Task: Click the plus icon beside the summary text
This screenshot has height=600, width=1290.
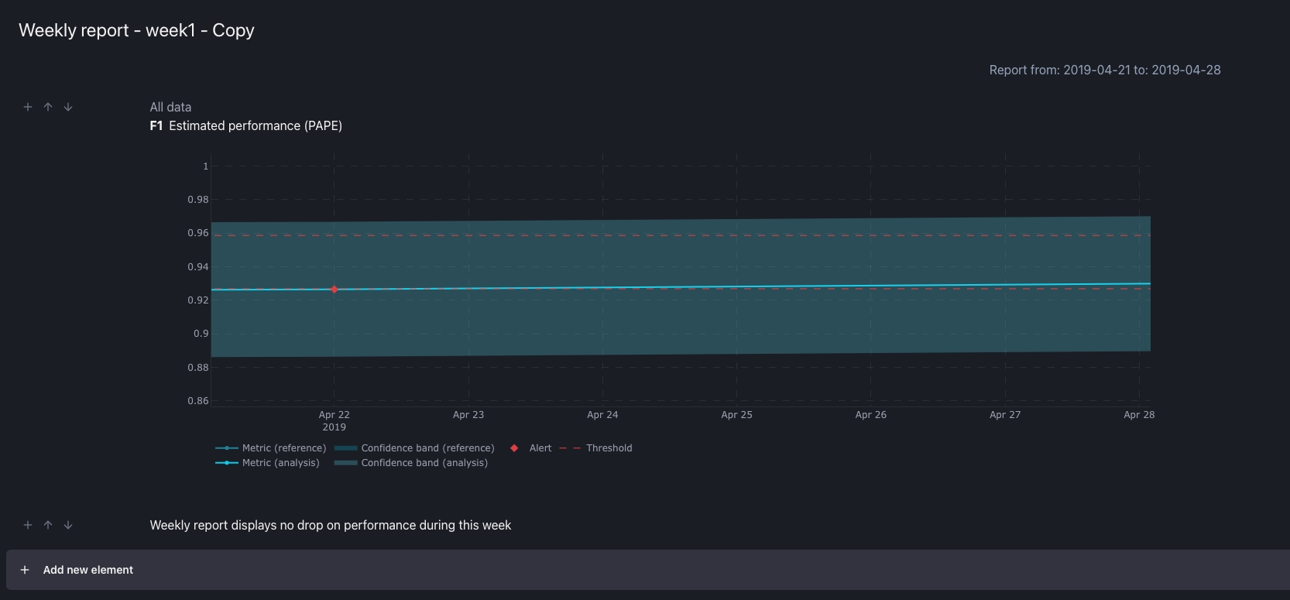Action: (28, 525)
